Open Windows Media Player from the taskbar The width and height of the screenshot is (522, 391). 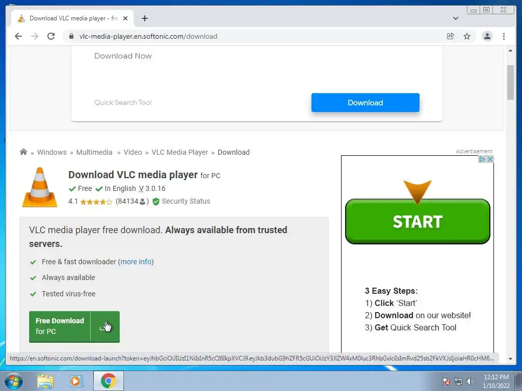point(76,381)
